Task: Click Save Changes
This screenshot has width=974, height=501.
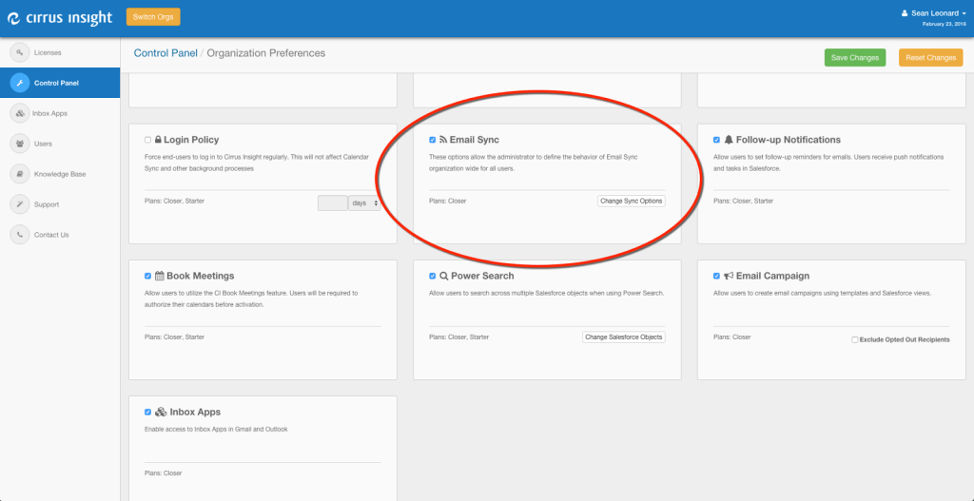Action: point(855,58)
